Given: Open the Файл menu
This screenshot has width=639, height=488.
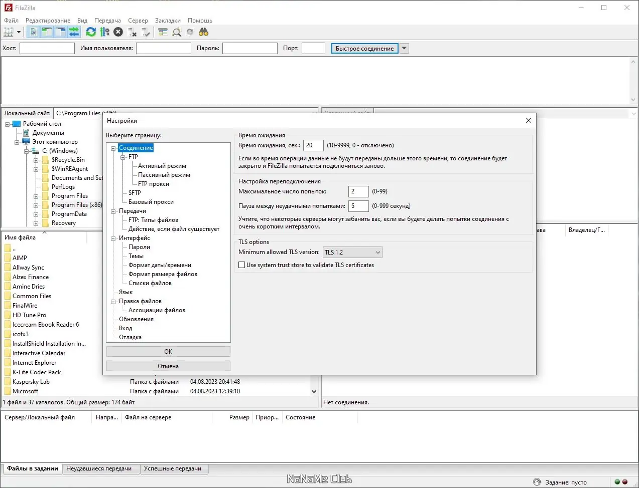Looking at the screenshot, I should pos(11,21).
